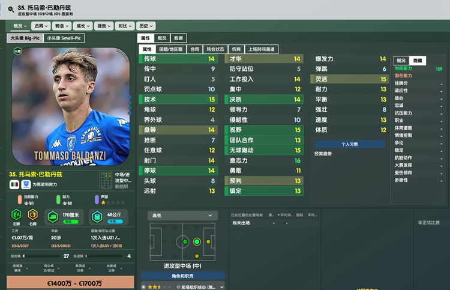Select the radio button beside role star rating
This screenshot has width=450, height=290.
pos(143,287)
